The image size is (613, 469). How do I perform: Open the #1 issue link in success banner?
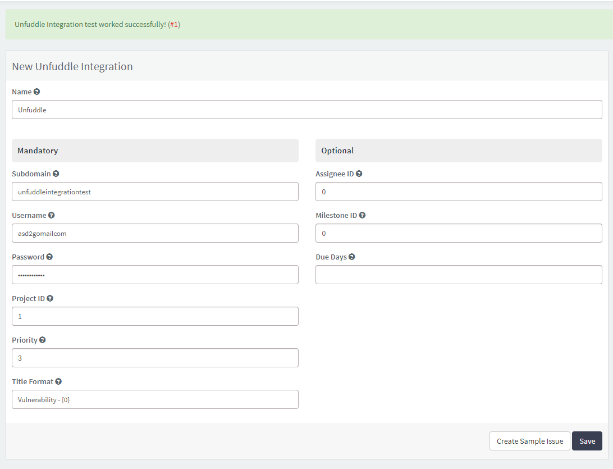click(x=174, y=24)
